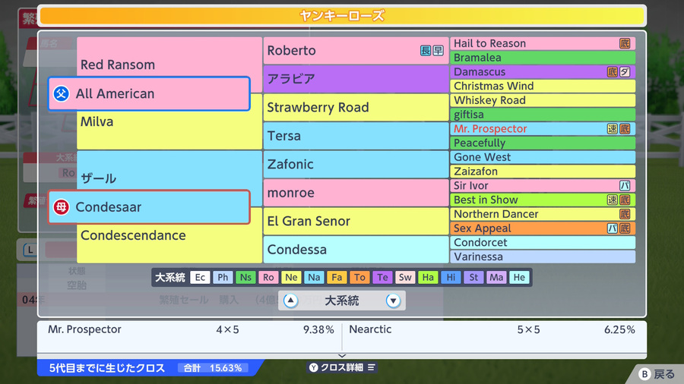Click the Nearctic 5×5 cross entry
684x384 pixels.
(492, 329)
